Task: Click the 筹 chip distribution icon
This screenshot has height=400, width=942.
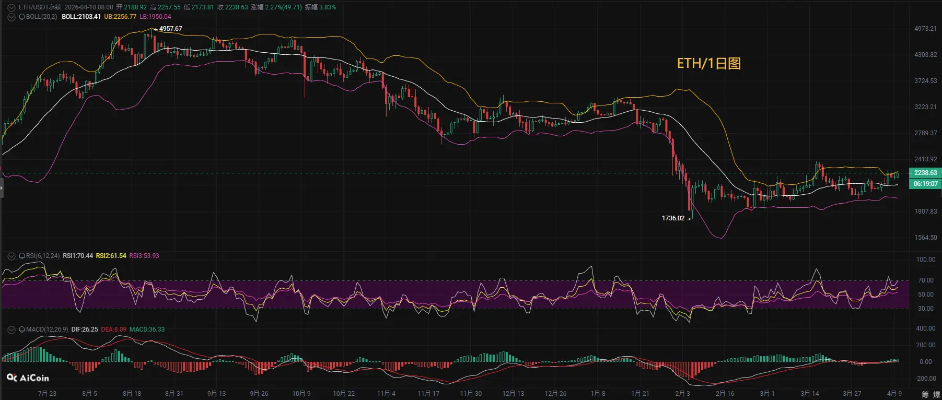Action: tap(925, 394)
